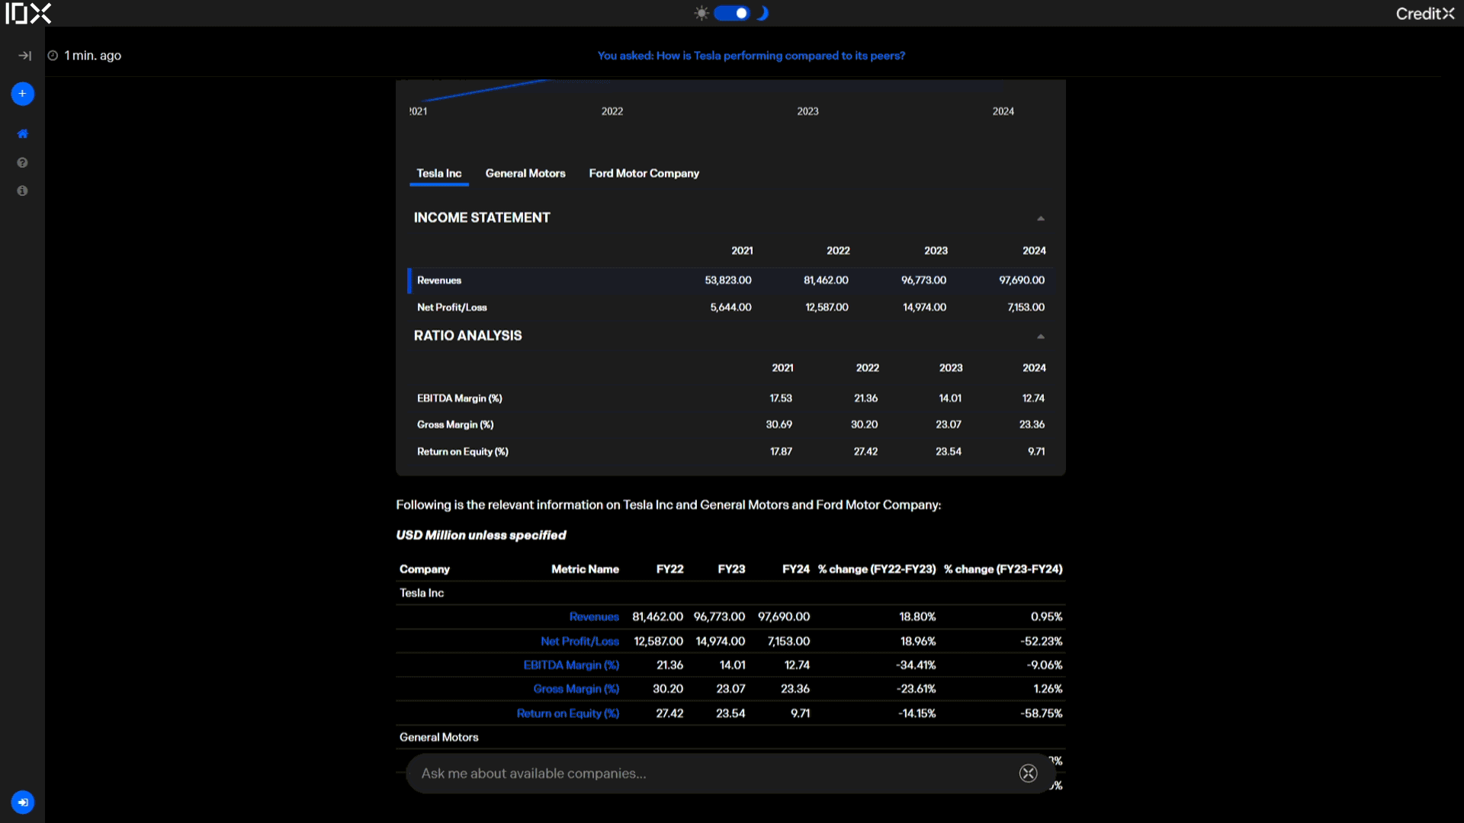
Task: Click the RATIO ANALYSIS heading
Action: point(467,336)
